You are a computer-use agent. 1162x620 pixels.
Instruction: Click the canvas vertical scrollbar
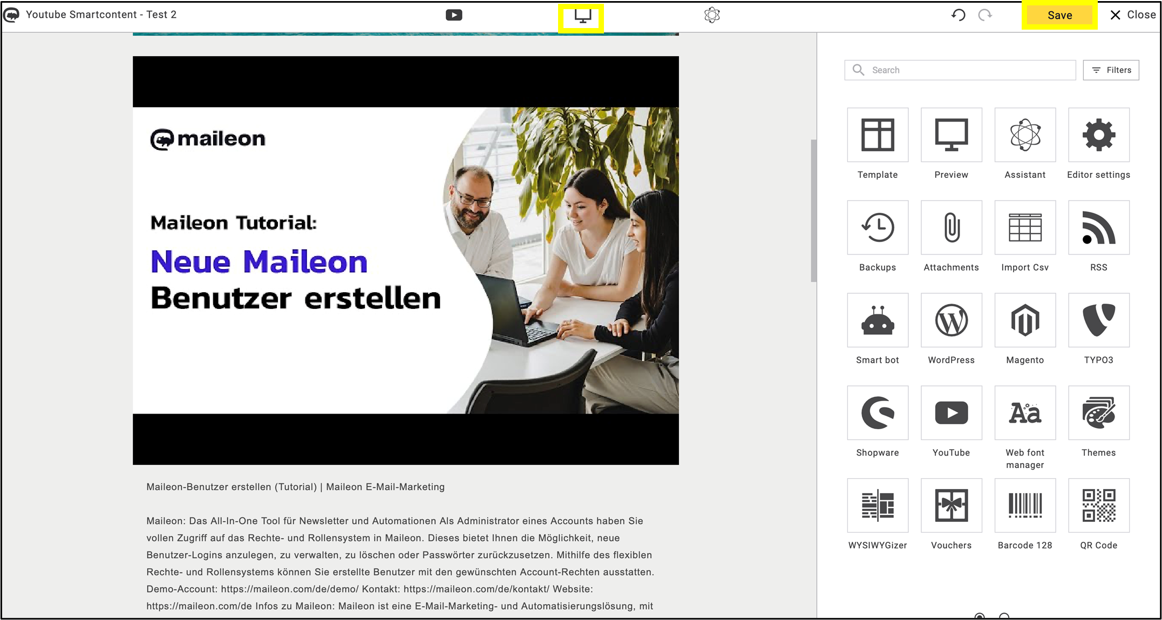click(x=813, y=210)
